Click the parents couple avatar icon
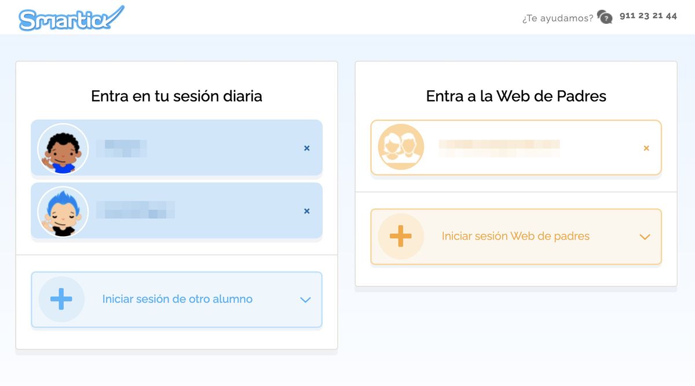695x386 pixels. pyautogui.click(x=401, y=147)
